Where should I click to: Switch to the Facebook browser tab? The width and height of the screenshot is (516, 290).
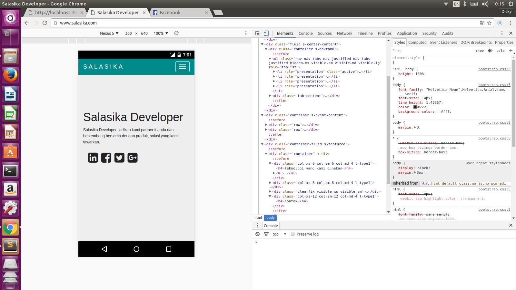(180, 13)
